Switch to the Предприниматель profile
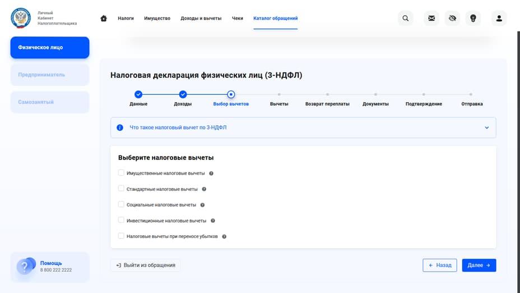This screenshot has height=293, width=520. point(49,75)
